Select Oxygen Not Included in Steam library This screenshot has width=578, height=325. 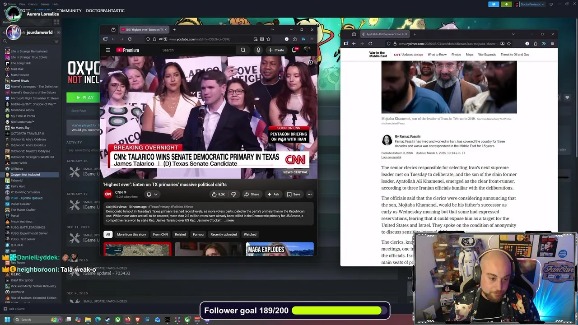pyautogui.click(x=25, y=175)
